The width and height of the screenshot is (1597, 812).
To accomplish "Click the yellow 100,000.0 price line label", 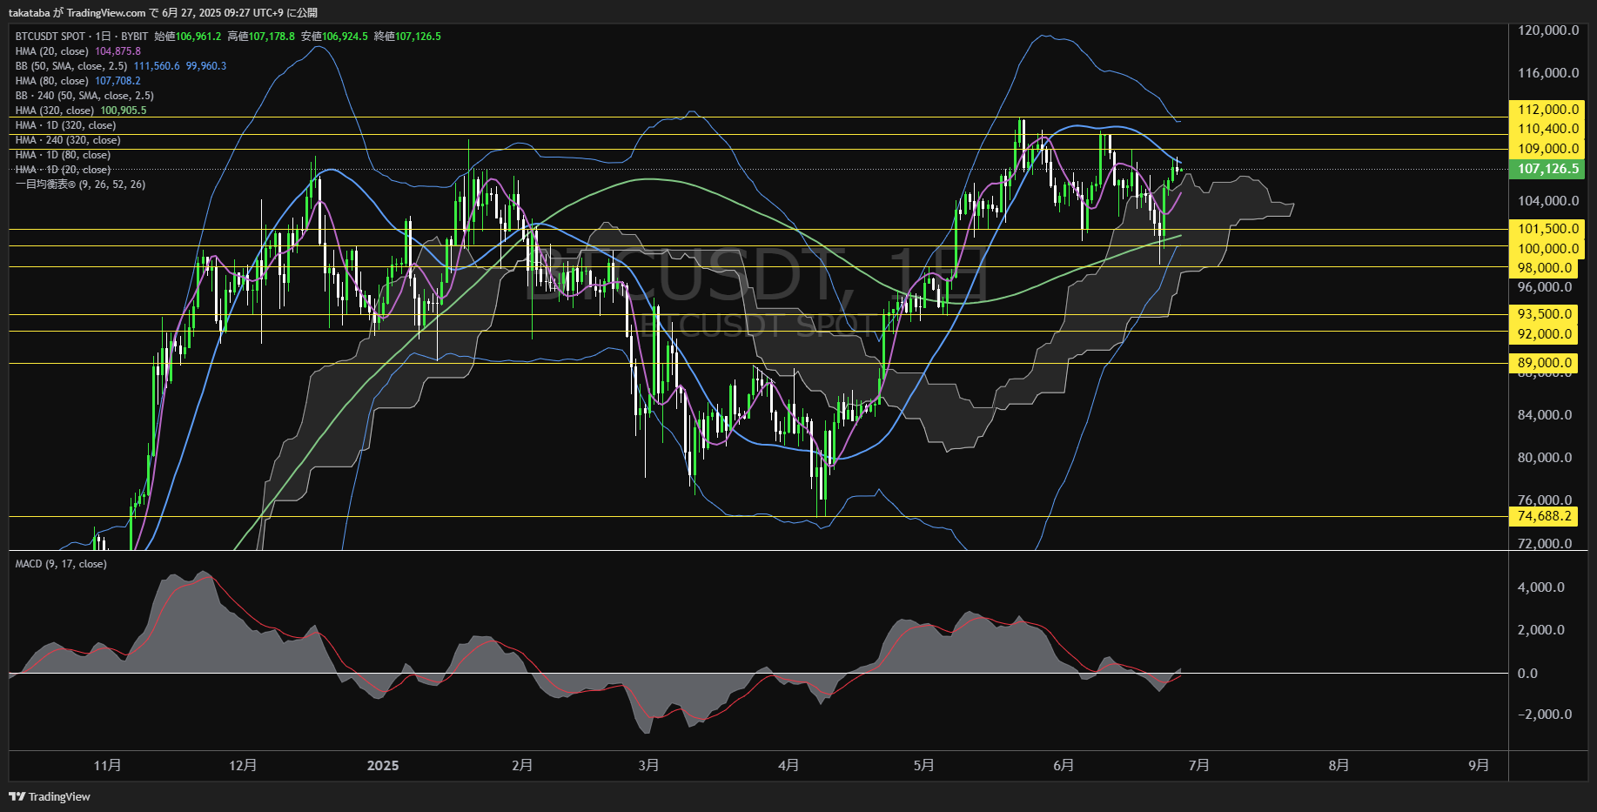I will (1548, 249).
